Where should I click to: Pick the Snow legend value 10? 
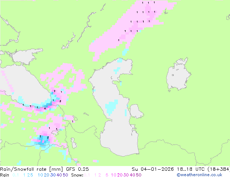pos(114,175)
